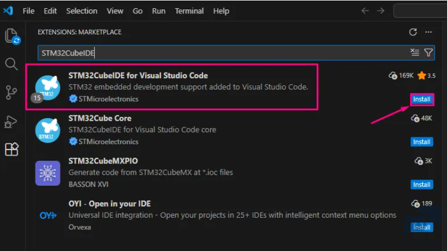Click the Orvexa publisher name

click(79, 227)
